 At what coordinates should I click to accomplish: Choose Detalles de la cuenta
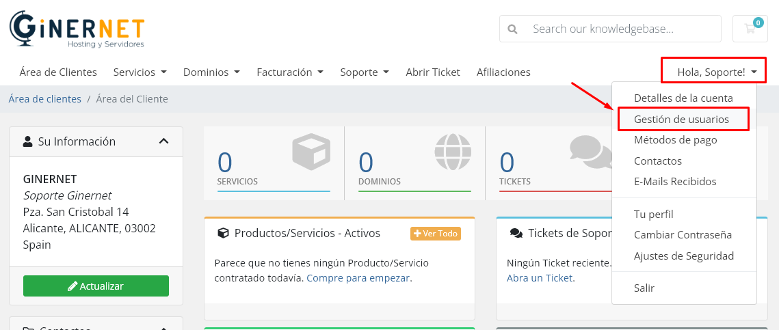click(683, 98)
